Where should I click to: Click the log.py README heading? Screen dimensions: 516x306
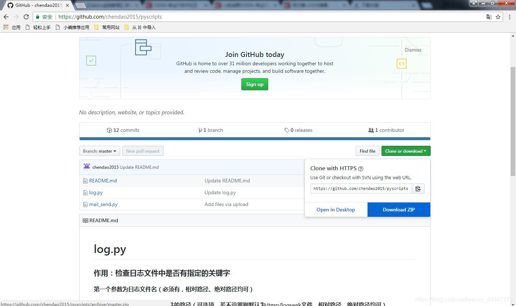pos(110,249)
